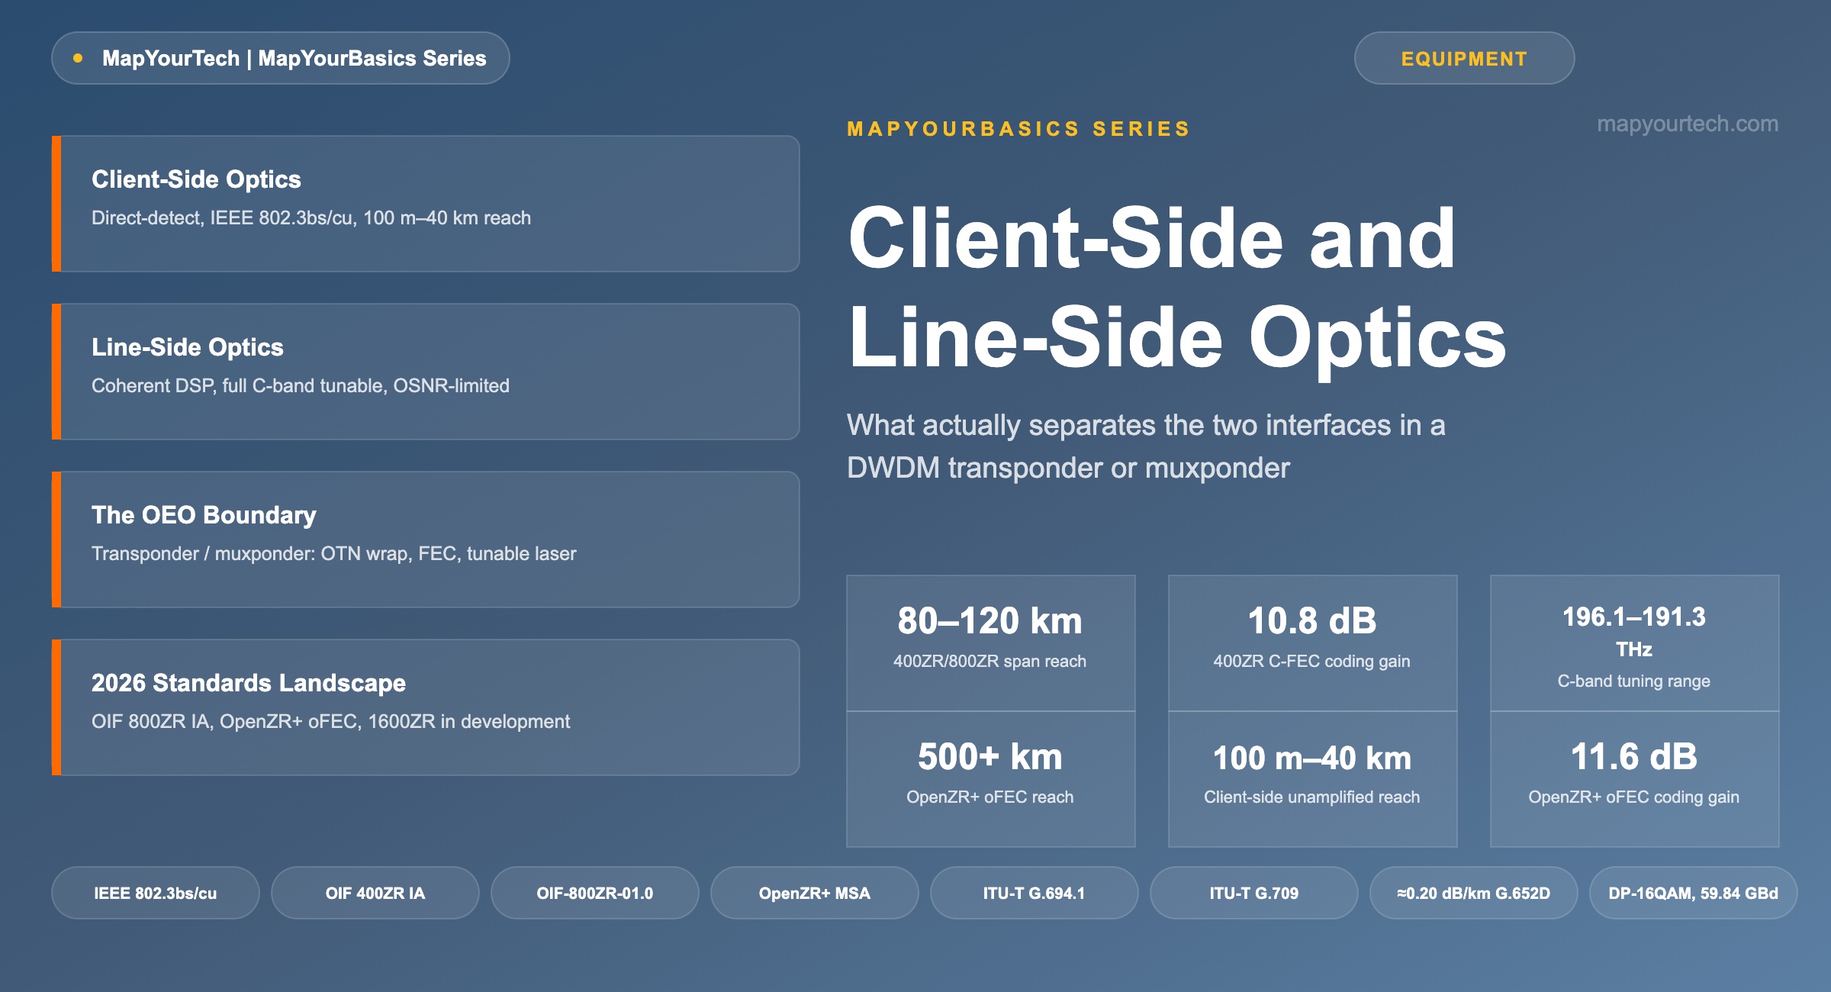This screenshot has height=992, width=1831.
Task: Click the 196.1–191.3 THz tuning range tile
Action: click(1634, 643)
